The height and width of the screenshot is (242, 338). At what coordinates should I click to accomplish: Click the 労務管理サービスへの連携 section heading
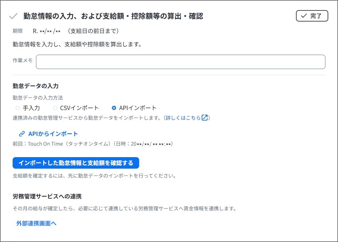point(47,196)
